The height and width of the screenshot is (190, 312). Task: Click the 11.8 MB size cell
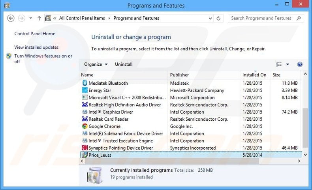click(289, 83)
